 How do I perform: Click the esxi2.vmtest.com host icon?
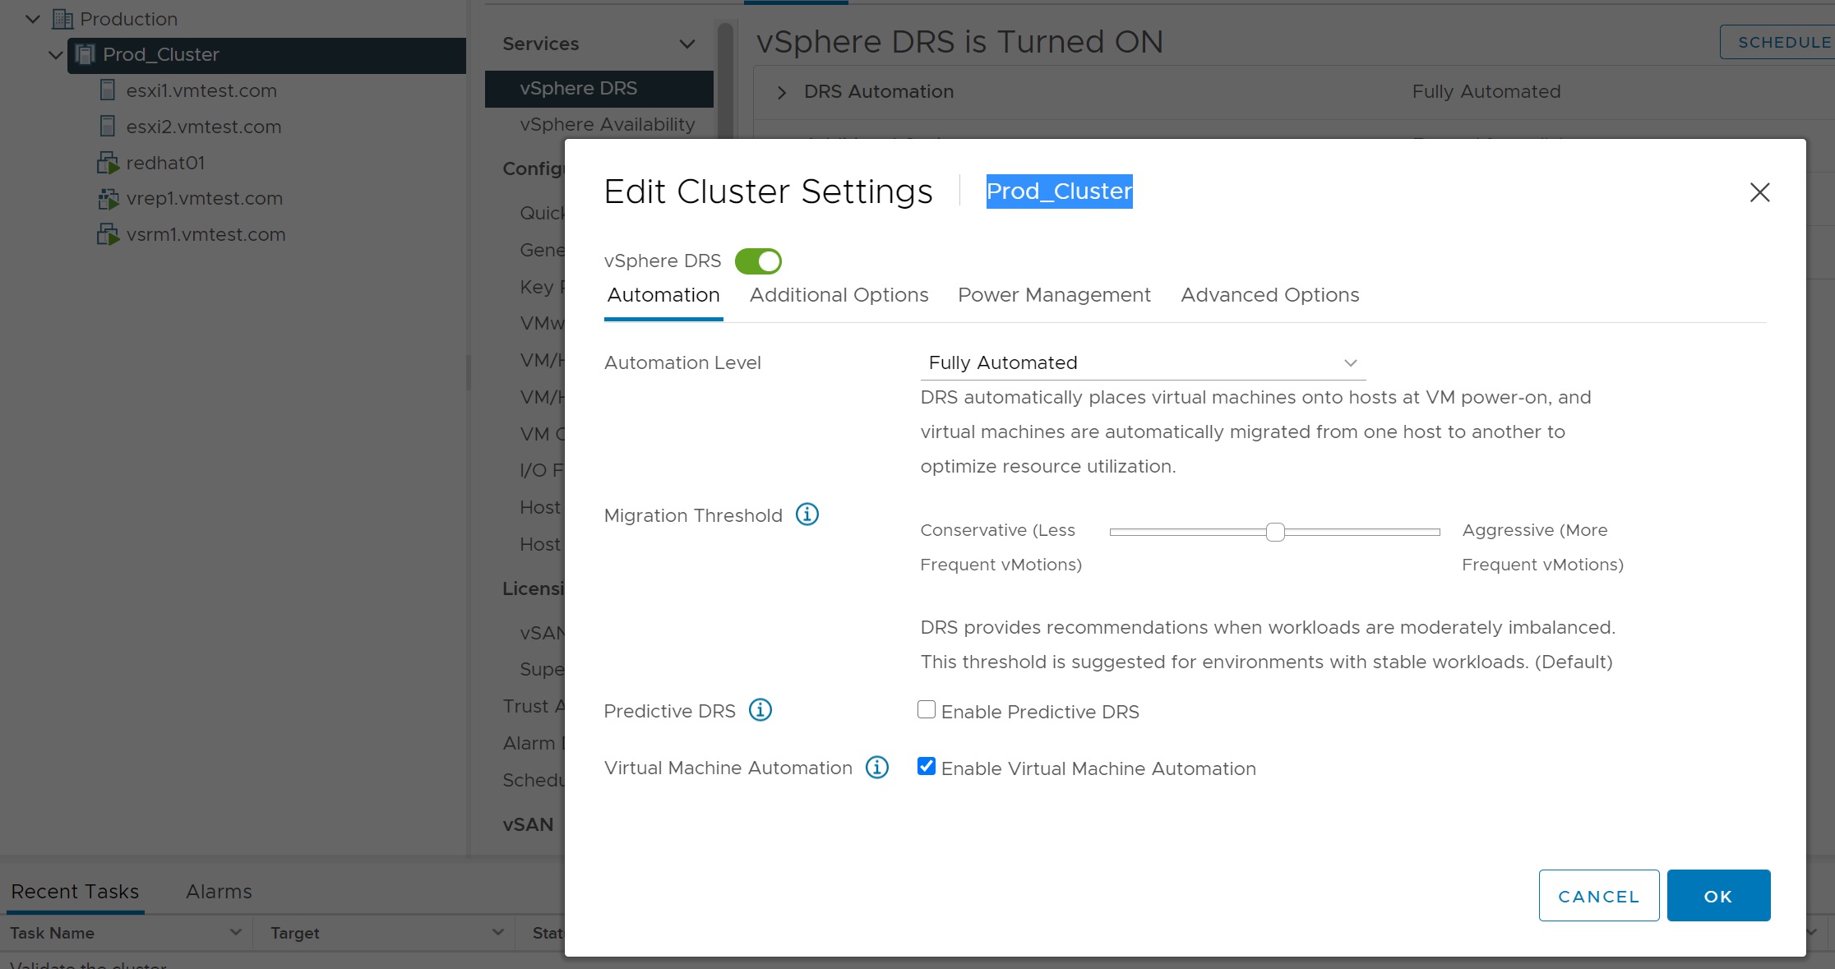click(x=107, y=127)
